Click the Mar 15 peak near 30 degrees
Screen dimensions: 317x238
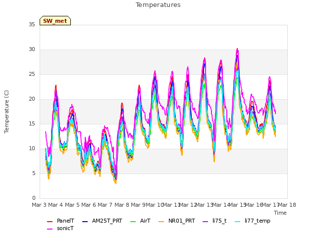click(237, 49)
